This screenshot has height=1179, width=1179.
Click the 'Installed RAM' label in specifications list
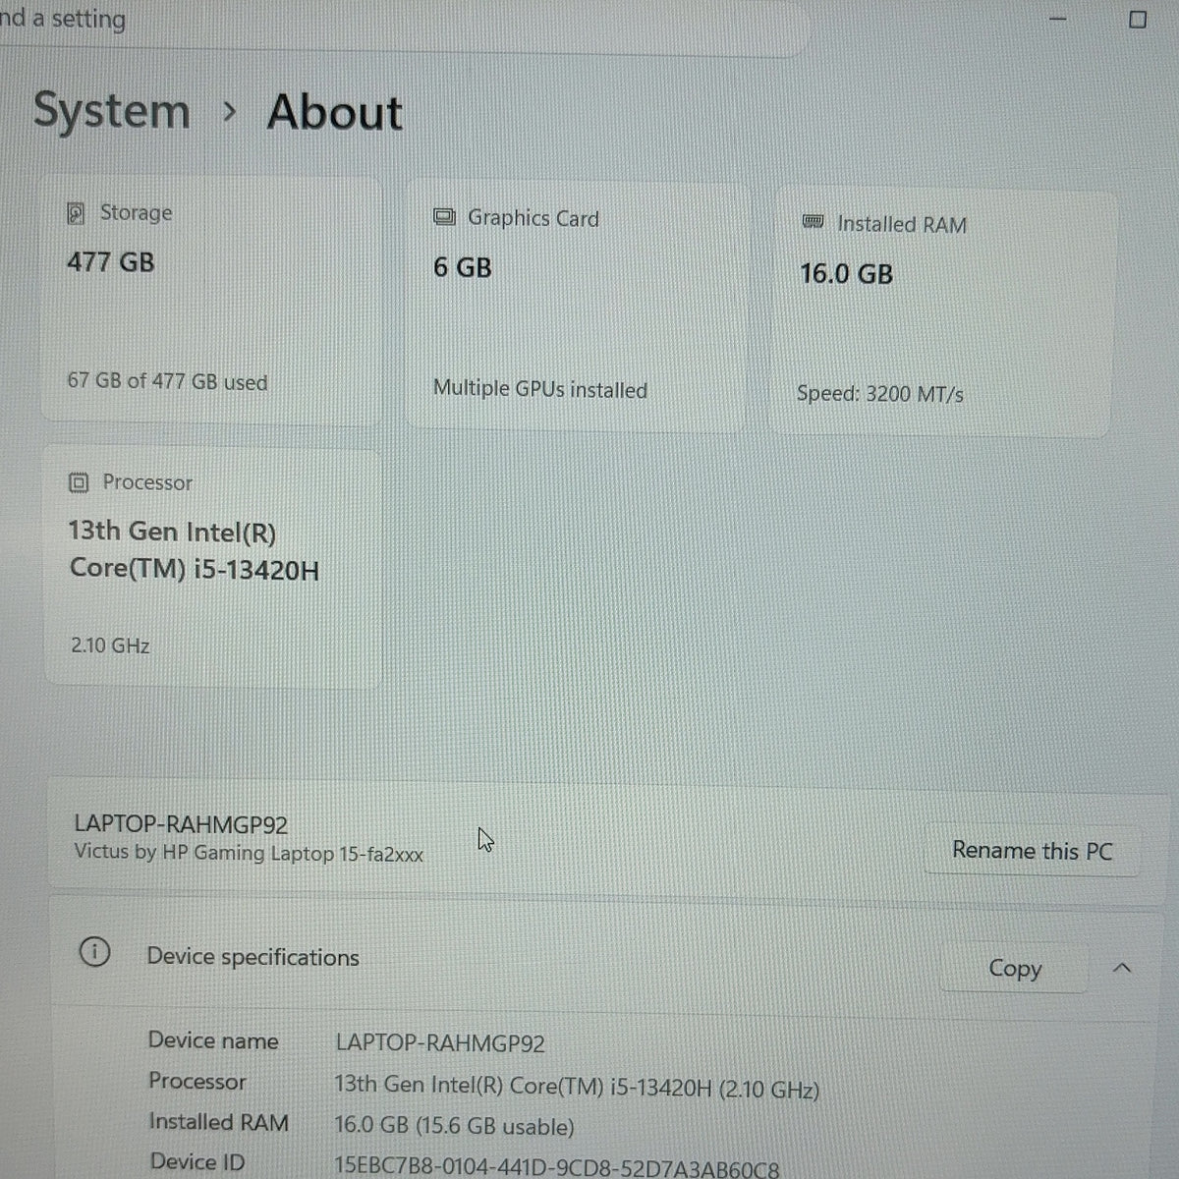[218, 1122]
